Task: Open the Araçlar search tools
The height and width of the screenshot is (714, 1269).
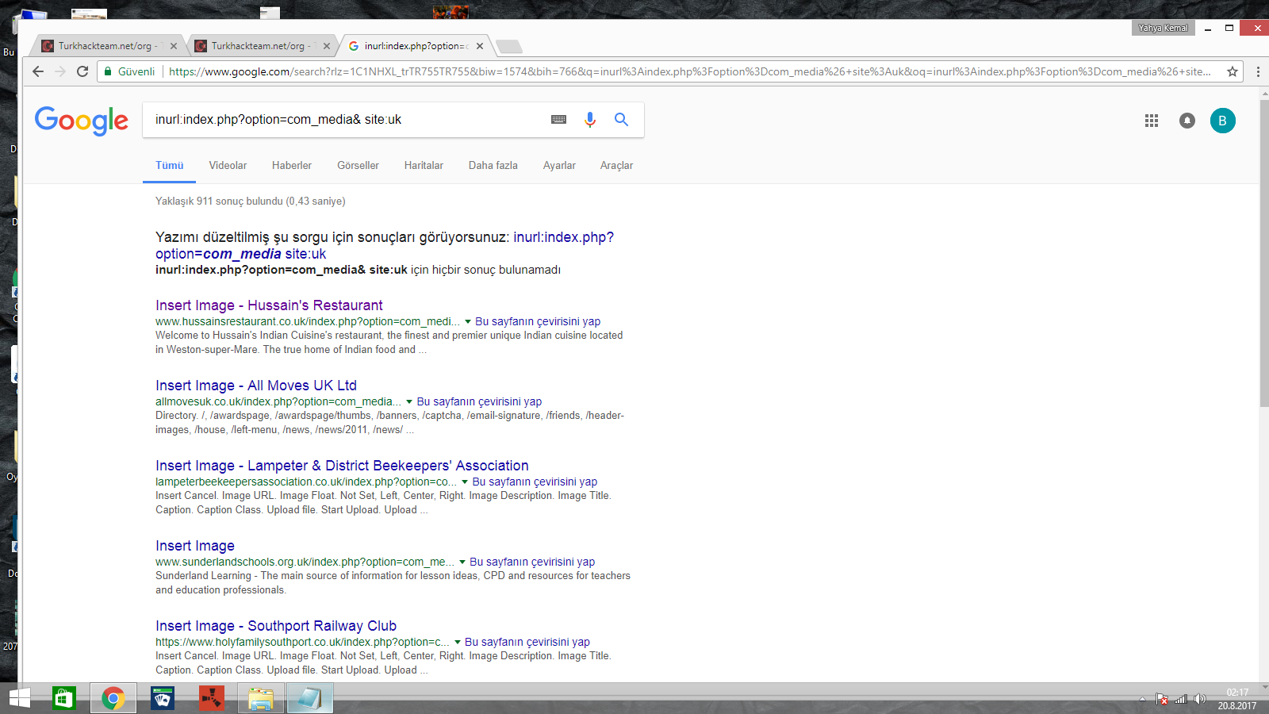Action: [616, 166]
